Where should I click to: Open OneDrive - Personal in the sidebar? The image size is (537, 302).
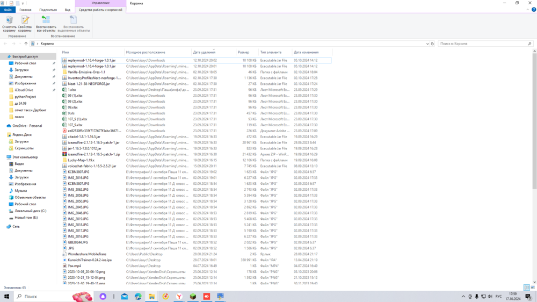(27, 126)
